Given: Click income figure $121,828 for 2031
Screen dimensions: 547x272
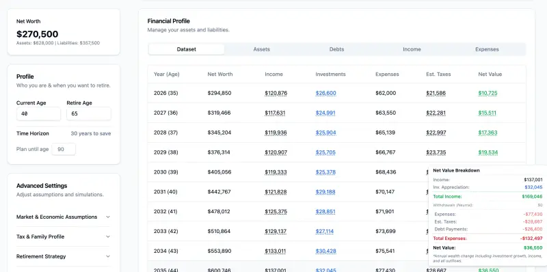Looking at the screenshot, I should (x=276, y=192).
